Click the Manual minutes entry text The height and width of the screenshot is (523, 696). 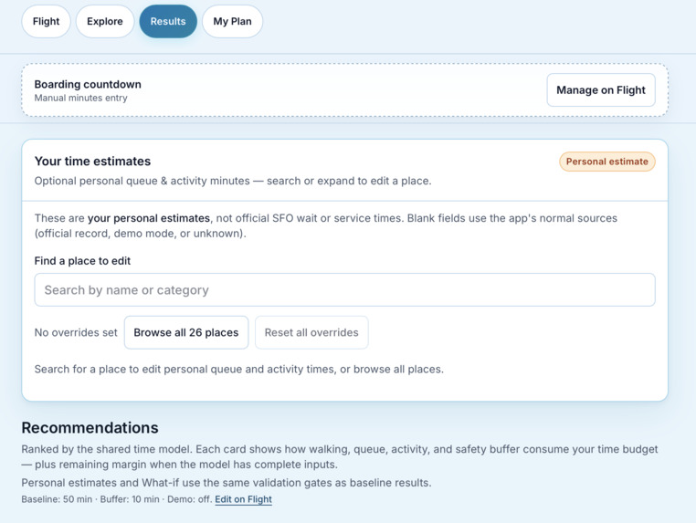click(80, 98)
